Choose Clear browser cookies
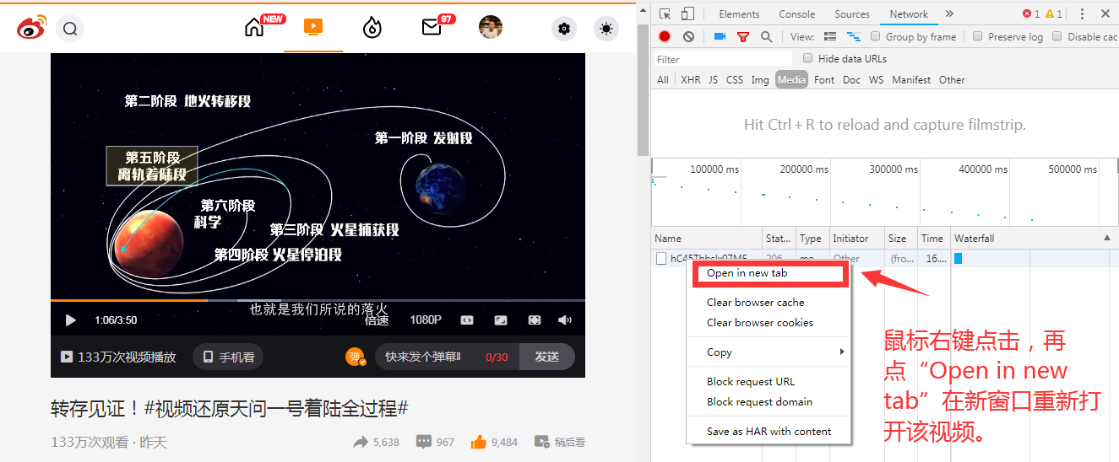Screen dimensions: 1119x462 [x=769, y=323]
